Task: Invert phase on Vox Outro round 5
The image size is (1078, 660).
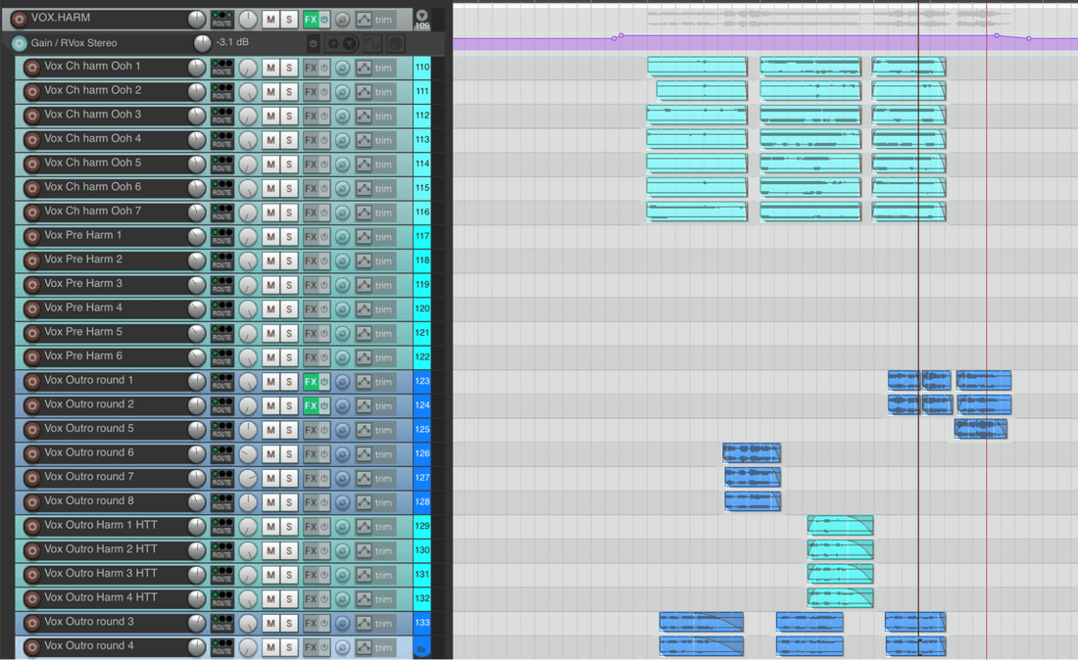Action: point(342,430)
